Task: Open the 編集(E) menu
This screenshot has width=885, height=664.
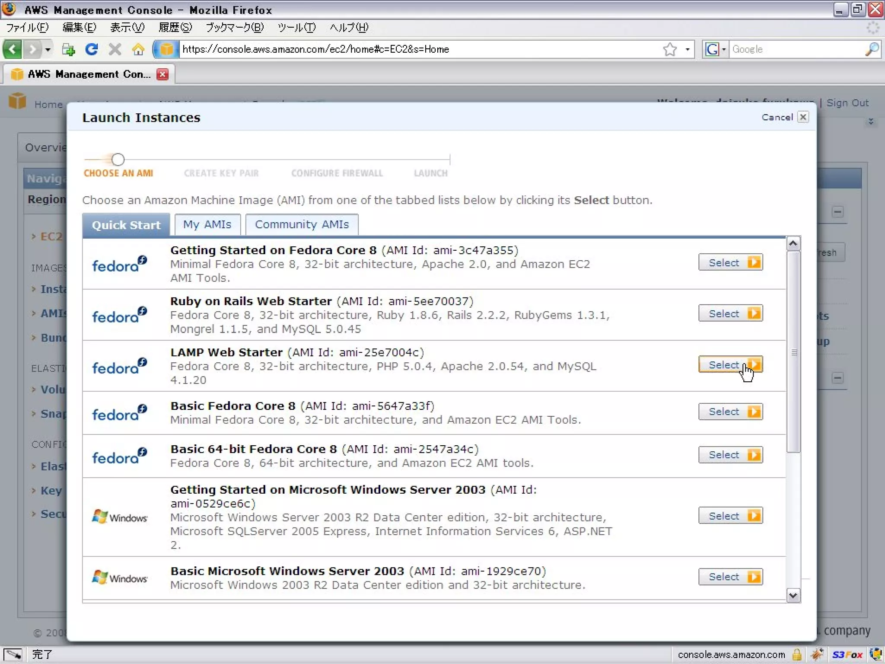Action: click(79, 28)
